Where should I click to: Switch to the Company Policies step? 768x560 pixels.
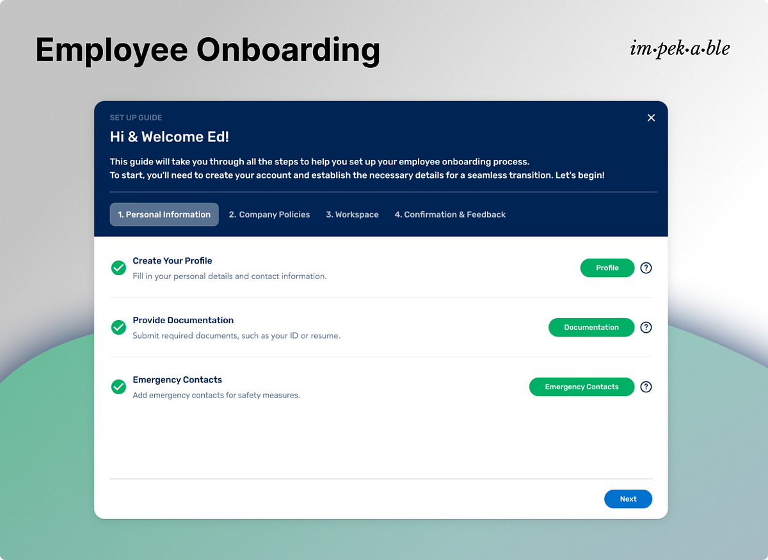269,214
